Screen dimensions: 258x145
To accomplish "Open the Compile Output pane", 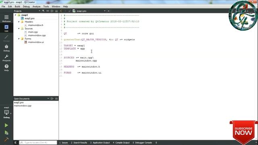I will click(121, 143).
